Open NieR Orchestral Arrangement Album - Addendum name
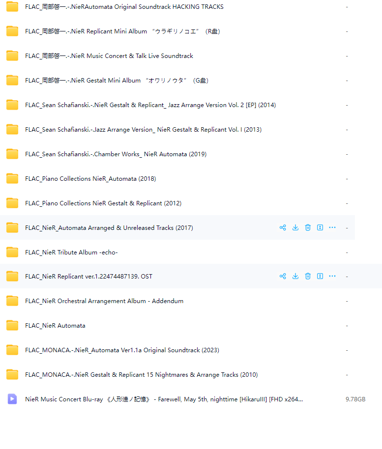The width and height of the screenshot is (382, 449). 104,301
